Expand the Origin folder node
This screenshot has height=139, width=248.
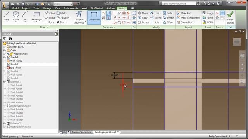click(4, 50)
